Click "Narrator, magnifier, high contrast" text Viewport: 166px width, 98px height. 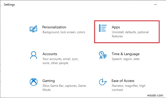(x=129, y=88)
